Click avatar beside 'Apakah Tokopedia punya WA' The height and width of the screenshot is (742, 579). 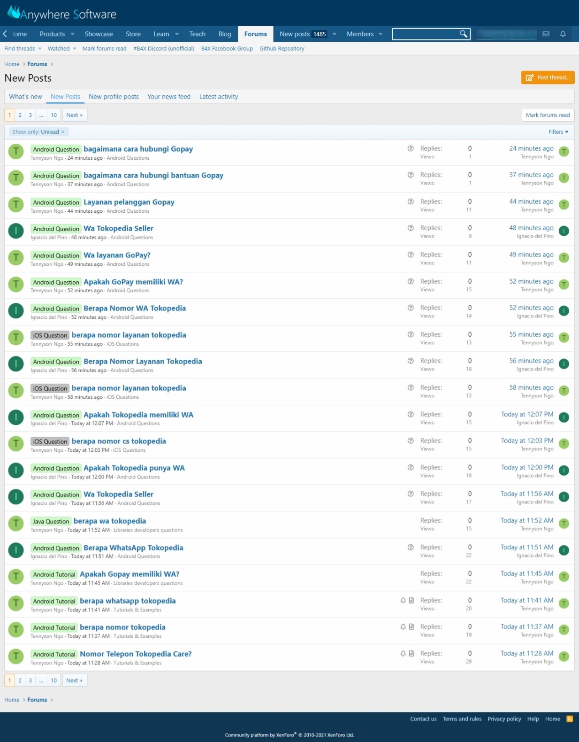pos(16,471)
